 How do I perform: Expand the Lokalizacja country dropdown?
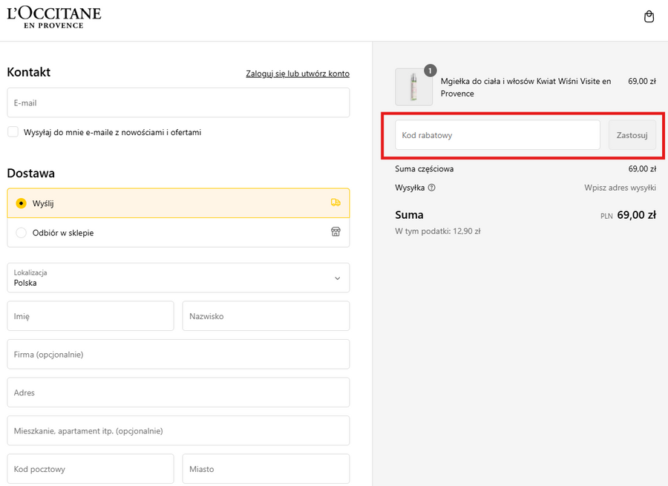(178, 278)
